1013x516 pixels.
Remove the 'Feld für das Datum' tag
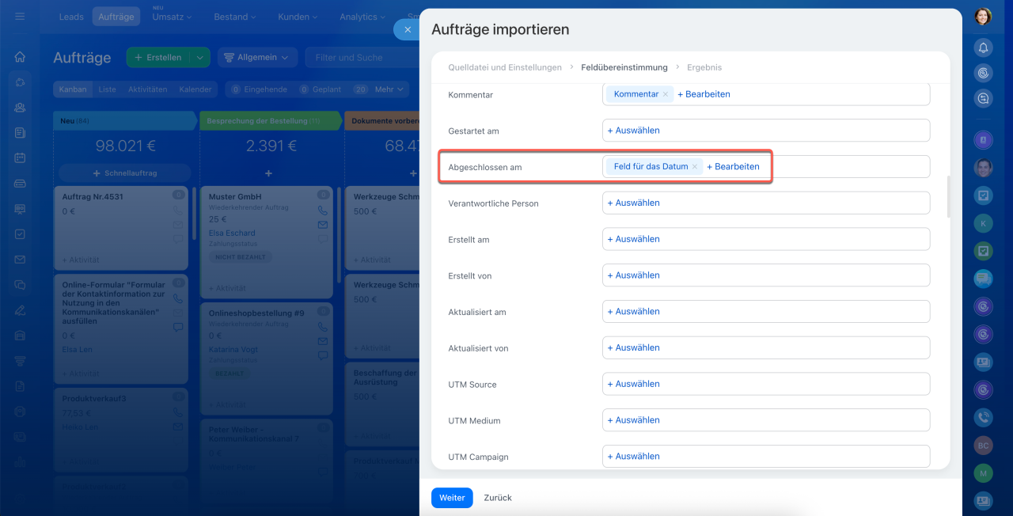click(x=695, y=167)
